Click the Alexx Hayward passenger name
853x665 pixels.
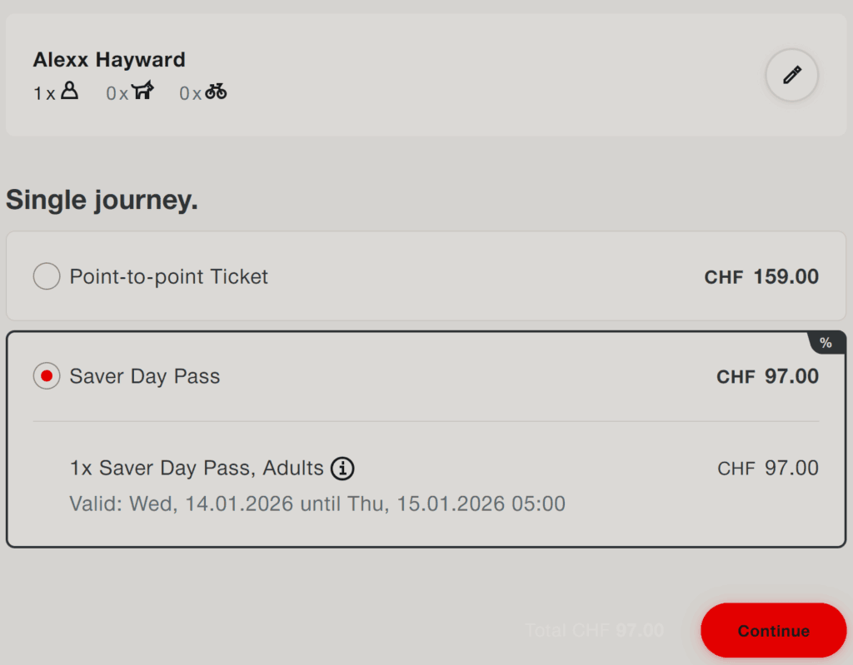pyautogui.click(x=109, y=60)
